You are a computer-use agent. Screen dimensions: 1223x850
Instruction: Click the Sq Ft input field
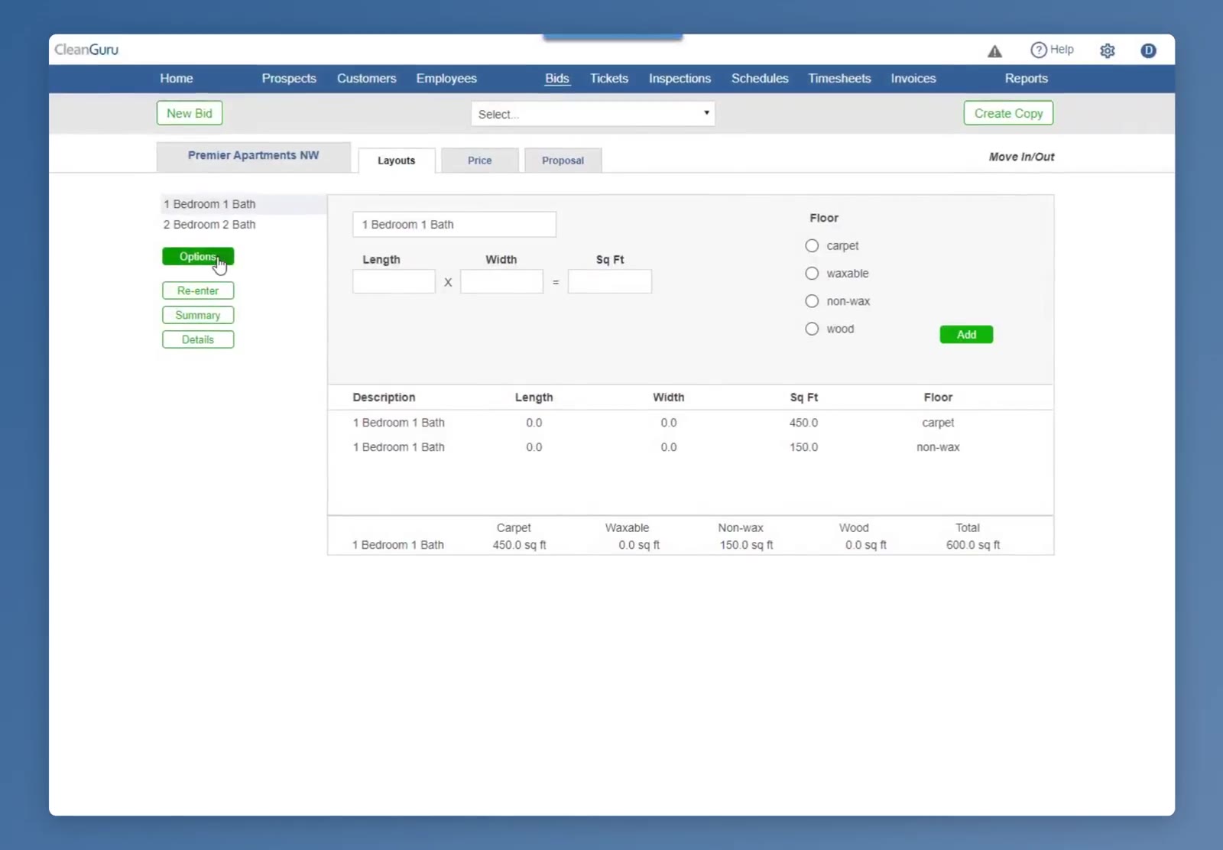click(610, 281)
